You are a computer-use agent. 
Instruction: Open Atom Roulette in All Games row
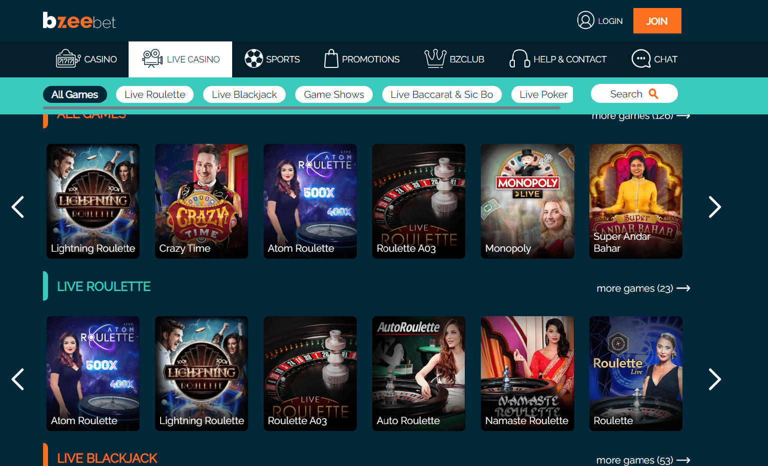[310, 201]
